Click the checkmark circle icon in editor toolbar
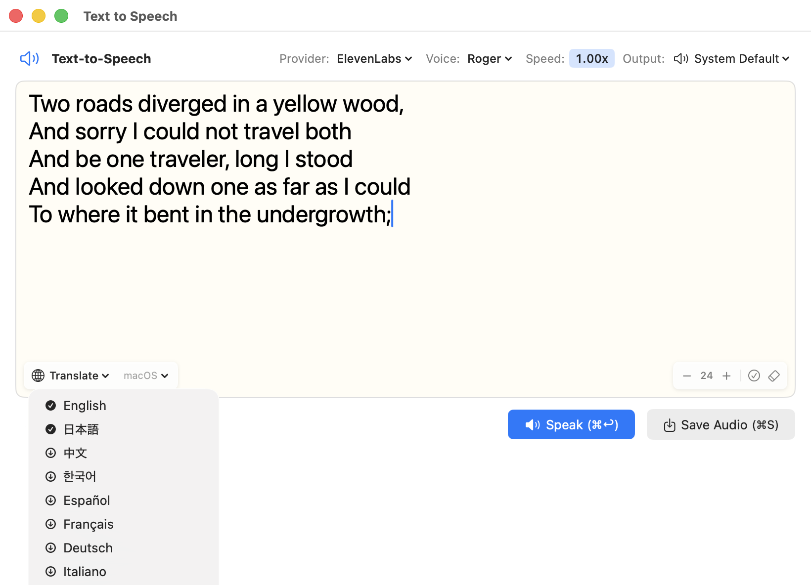Image resolution: width=811 pixels, height=585 pixels. point(754,376)
